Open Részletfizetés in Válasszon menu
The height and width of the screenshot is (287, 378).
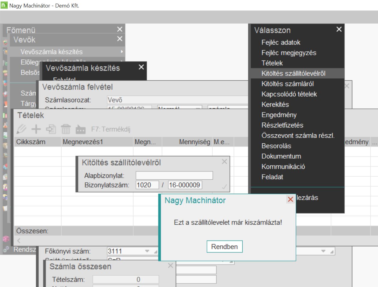pyautogui.click(x=282, y=125)
